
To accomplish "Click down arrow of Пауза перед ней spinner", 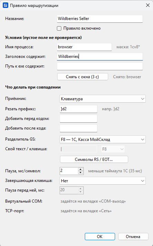I will [x=81, y=192].
